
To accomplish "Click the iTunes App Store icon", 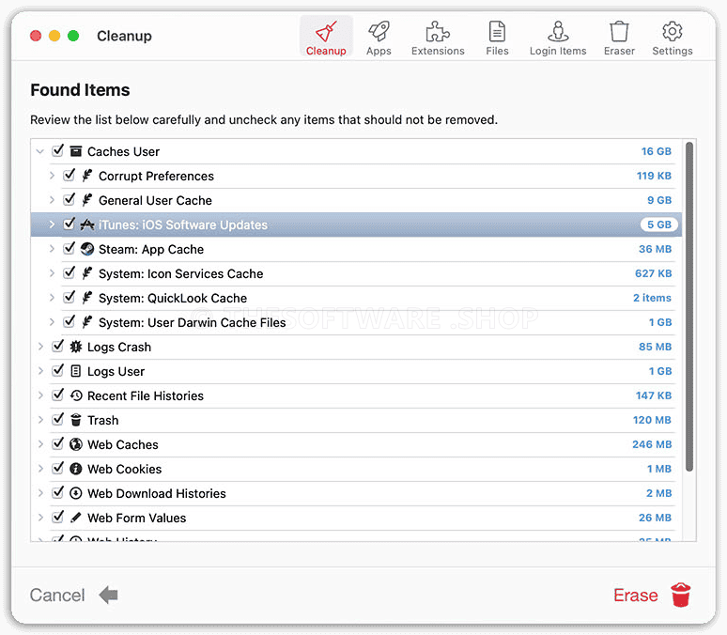I will coord(86,225).
